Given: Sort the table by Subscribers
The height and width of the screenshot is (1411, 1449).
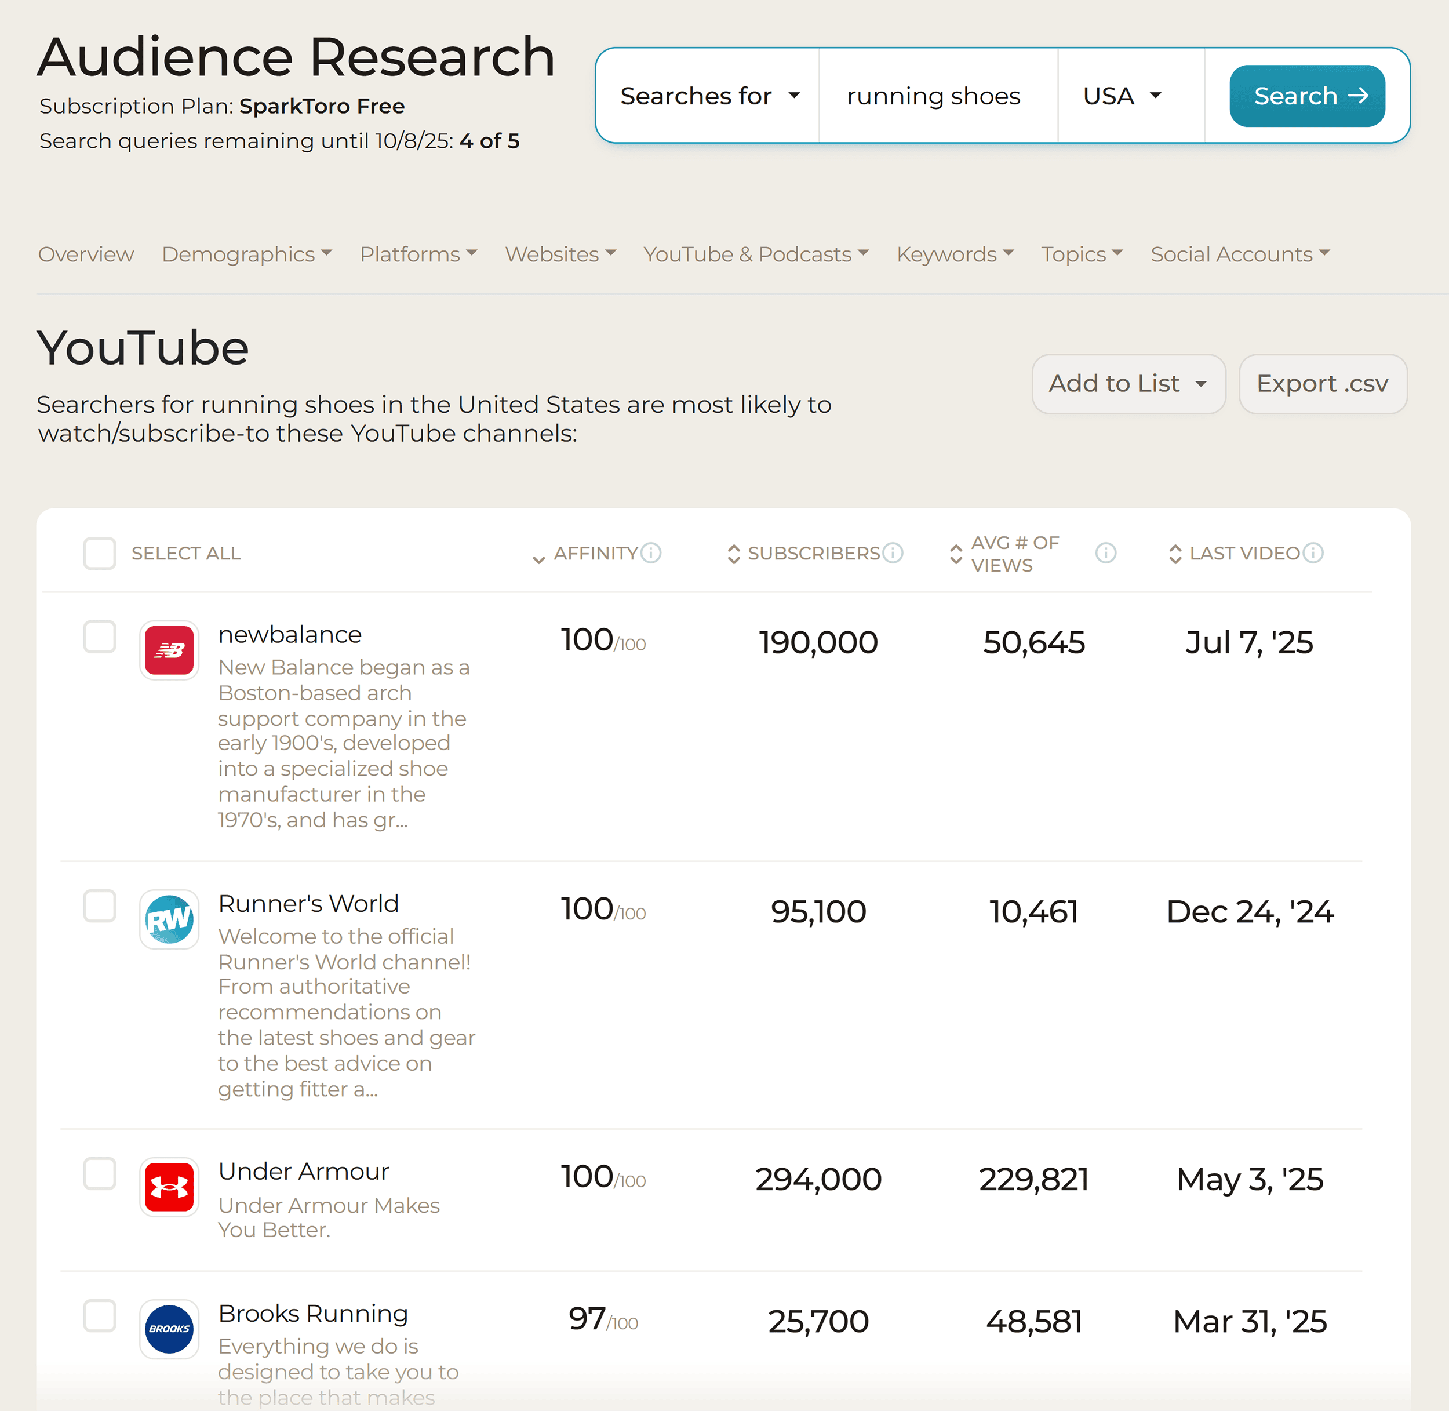Looking at the screenshot, I should tap(733, 553).
